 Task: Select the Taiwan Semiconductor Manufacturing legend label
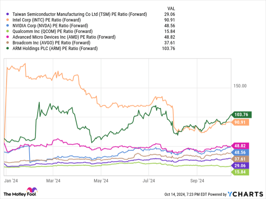coord(79,14)
